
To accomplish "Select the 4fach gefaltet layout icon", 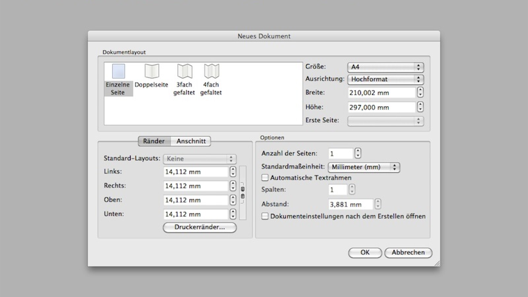I will 211,71.
